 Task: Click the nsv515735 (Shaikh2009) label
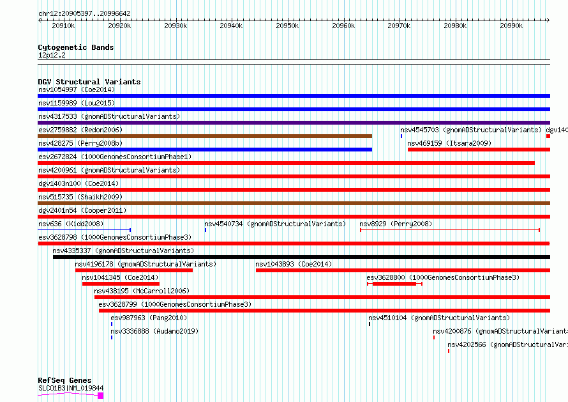click(80, 197)
